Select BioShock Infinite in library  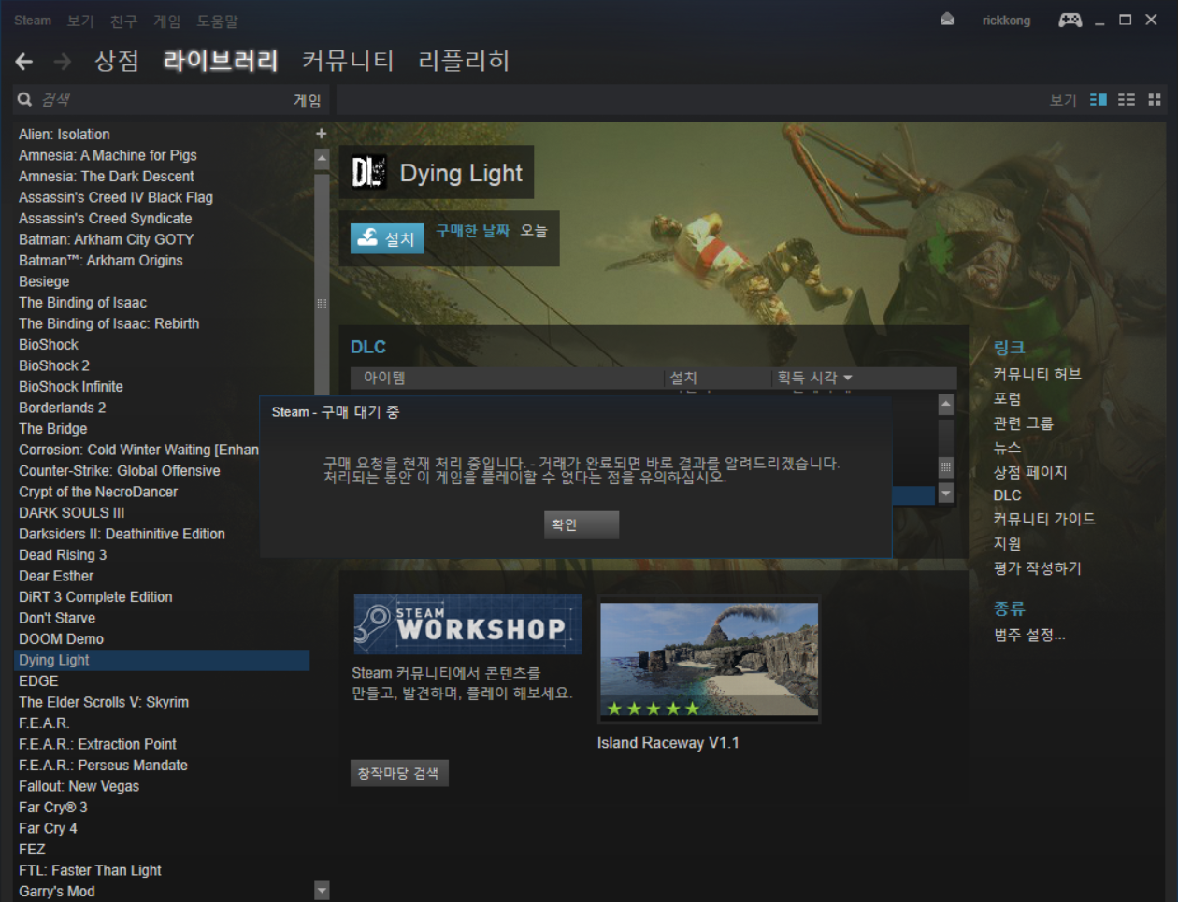pos(71,387)
